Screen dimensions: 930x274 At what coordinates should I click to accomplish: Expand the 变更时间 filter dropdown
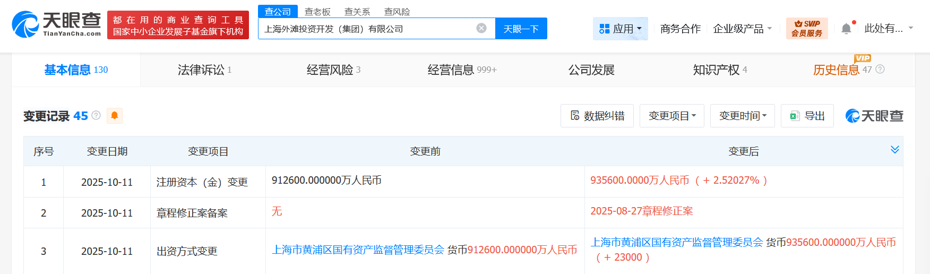point(742,116)
